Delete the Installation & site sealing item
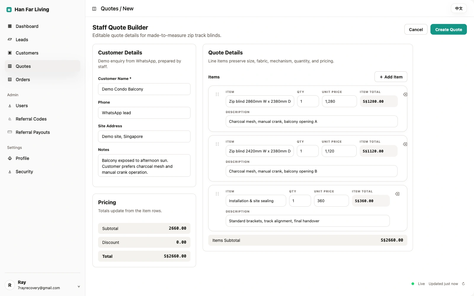Image resolution: width=474 pixels, height=296 pixels. 397,194
